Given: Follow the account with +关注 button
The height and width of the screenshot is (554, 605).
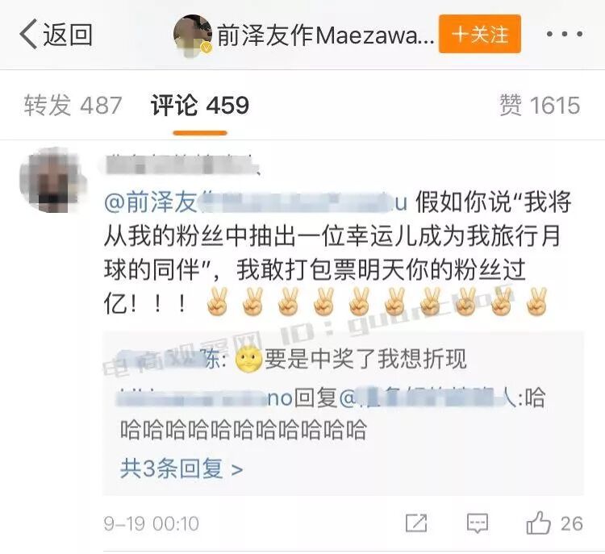Looking at the screenshot, I should click(480, 34).
